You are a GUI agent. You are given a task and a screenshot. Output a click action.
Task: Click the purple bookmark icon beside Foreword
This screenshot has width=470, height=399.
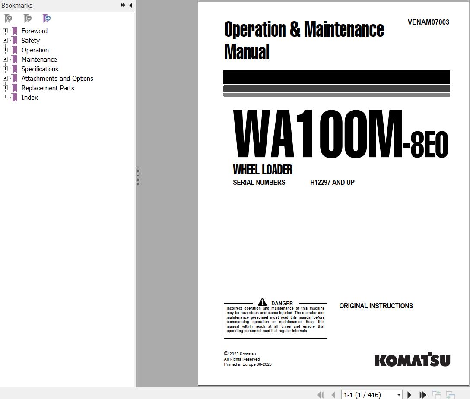pyautogui.click(x=15, y=31)
